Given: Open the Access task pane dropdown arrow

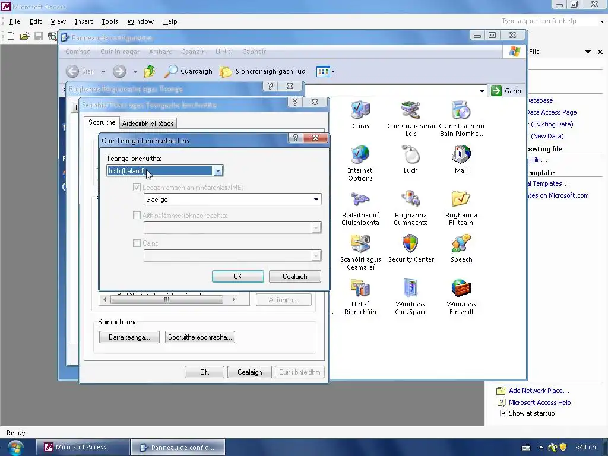Looking at the screenshot, I should coord(588,52).
